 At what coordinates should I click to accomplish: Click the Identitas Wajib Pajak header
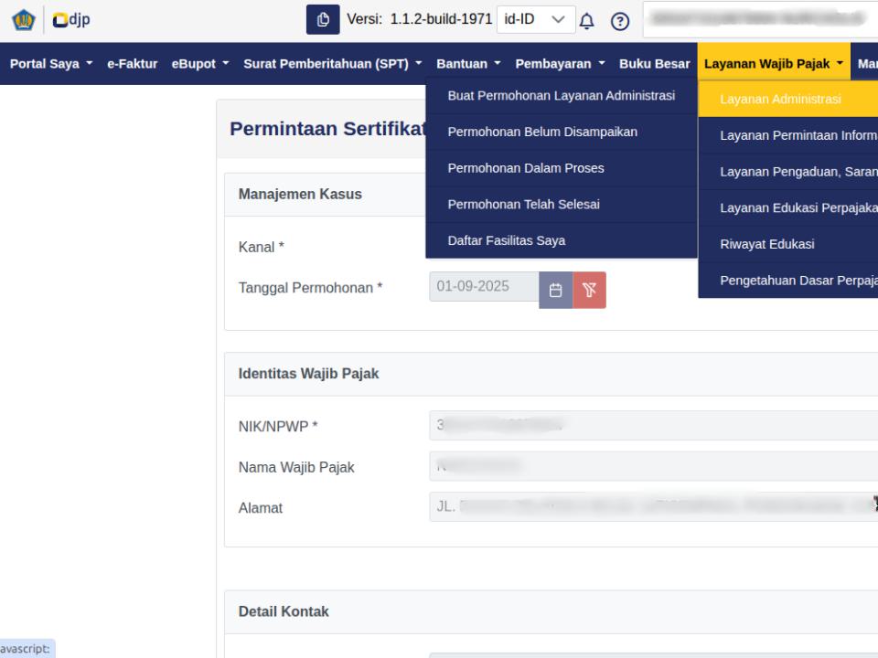click(x=308, y=374)
